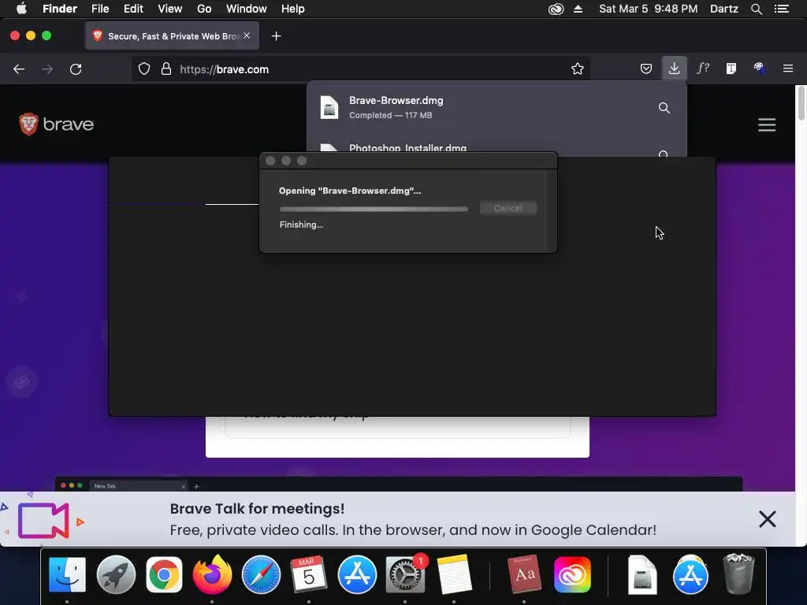
Task: Select the Secure, Fast & Private Web Browser tab
Action: [x=172, y=36]
